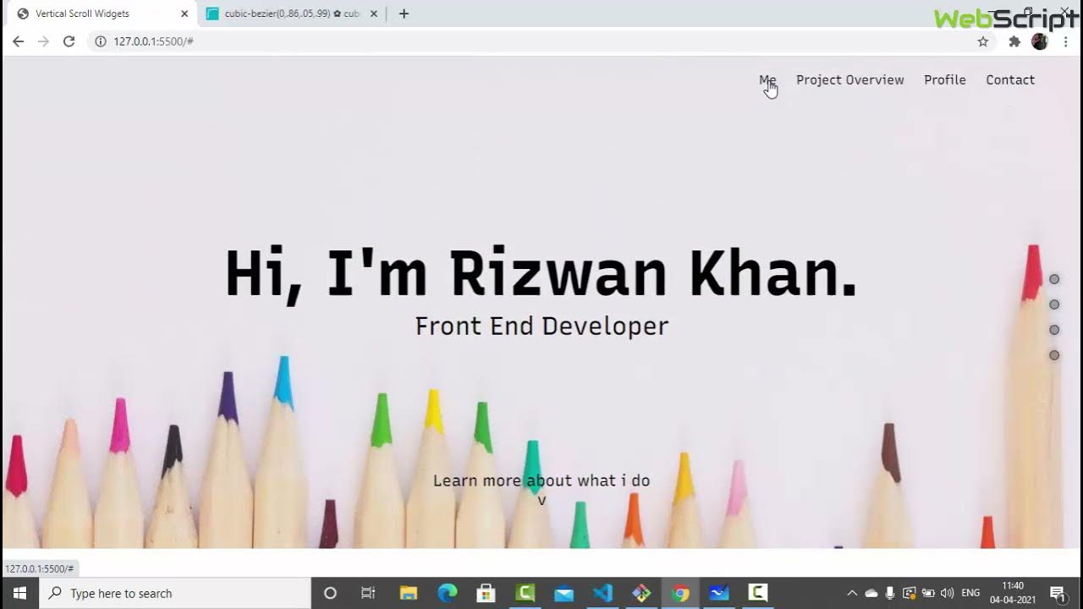Open the notification center icon
The width and height of the screenshot is (1083, 609).
[x=1058, y=593]
